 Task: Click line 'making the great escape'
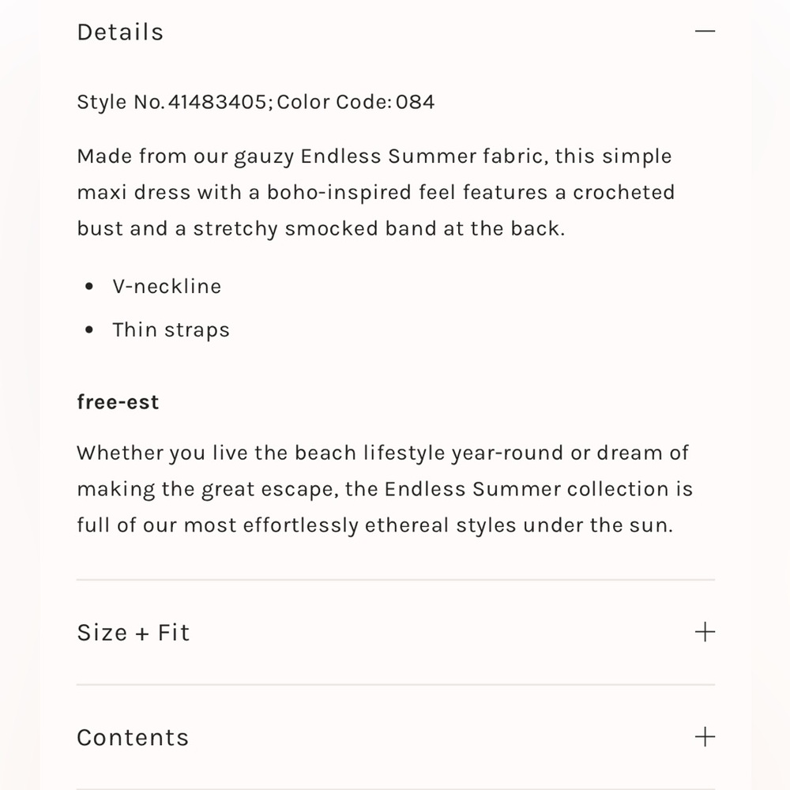(x=385, y=490)
